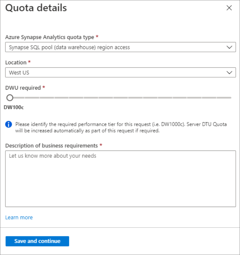This screenshot has width=240, height=255.
Task: Click the DWU required label
Action: point(23,88)
